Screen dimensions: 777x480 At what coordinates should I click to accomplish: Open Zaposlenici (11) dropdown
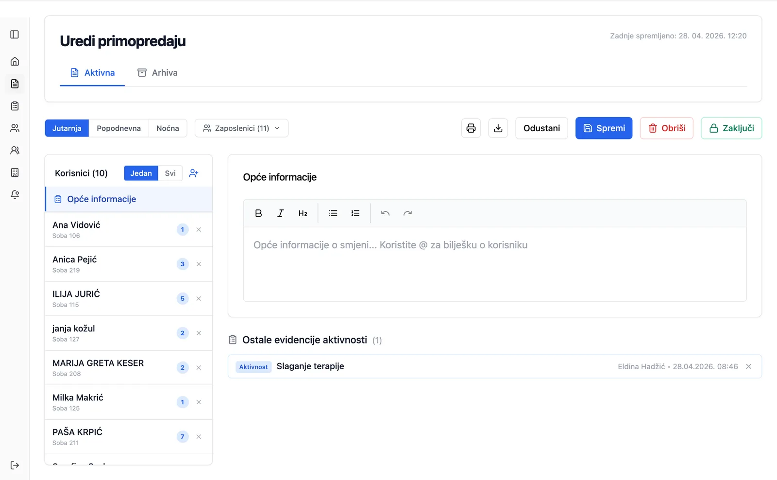(x=241, y=128)
